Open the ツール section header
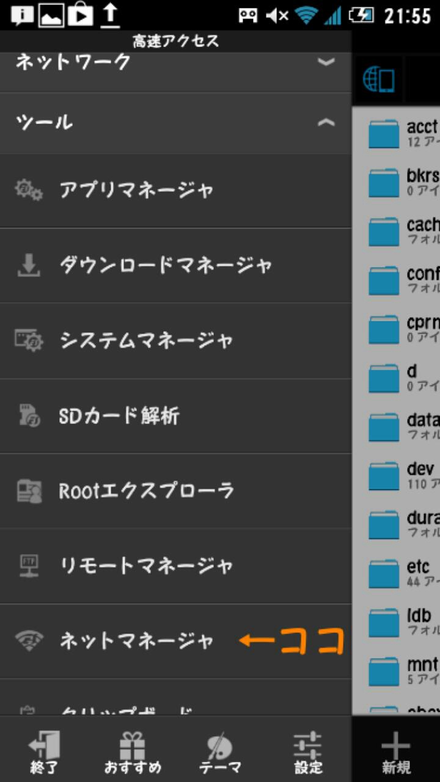The width and height of the screenshot is (440, 782). tap(44, 123)
